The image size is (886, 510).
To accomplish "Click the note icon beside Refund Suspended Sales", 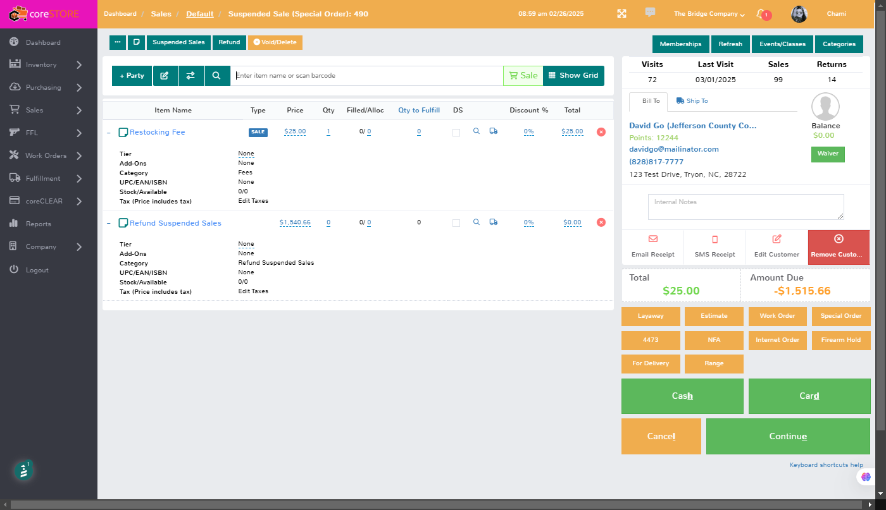I will point(123,223).
